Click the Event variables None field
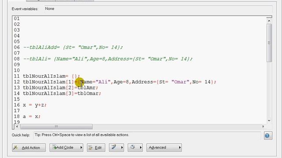The height and width of the screenshot is (158, 282). (158, 9)
